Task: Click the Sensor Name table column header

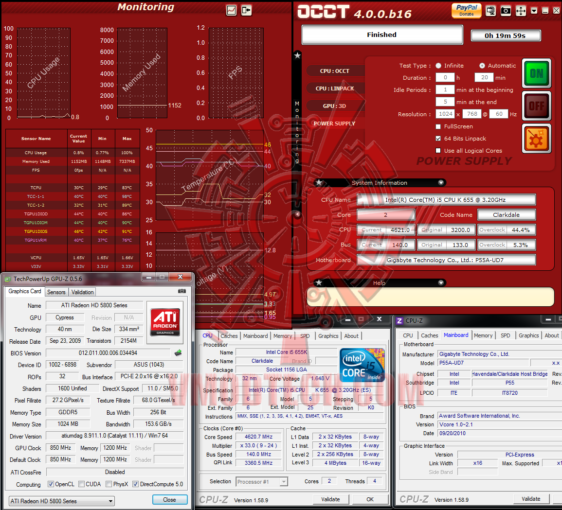Action: [36, 139]
